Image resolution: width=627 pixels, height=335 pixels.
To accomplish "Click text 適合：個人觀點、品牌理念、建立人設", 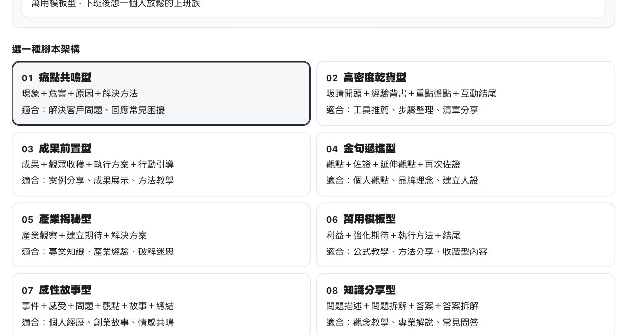I will [x=403, y=181].
